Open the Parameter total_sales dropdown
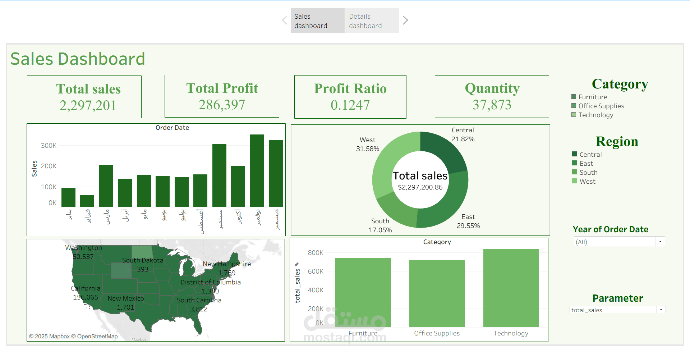690x352 pixels. 661,309
